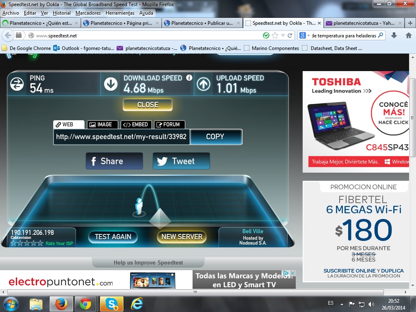Click the download arrow circle icon
Viewport: 416px width, 312px height.
110,84
